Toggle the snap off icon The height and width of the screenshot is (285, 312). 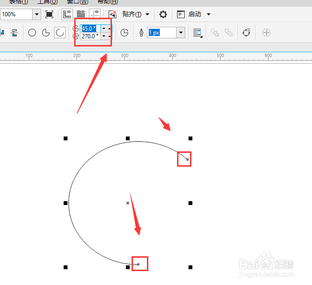pyautogui.click(x=112, y=14)
